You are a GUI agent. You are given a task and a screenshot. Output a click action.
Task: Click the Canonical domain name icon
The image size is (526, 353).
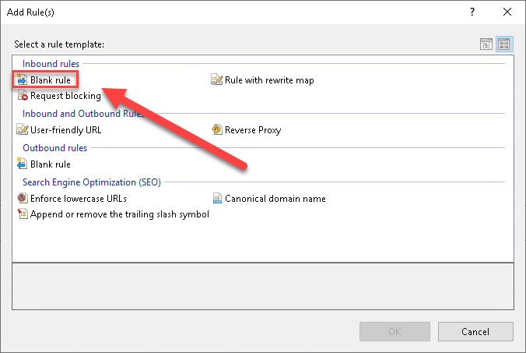(x=217, y=199)
